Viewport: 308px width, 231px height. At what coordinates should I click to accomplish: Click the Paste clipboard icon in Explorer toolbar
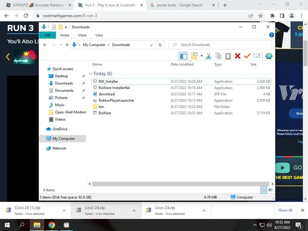[228, 56]
